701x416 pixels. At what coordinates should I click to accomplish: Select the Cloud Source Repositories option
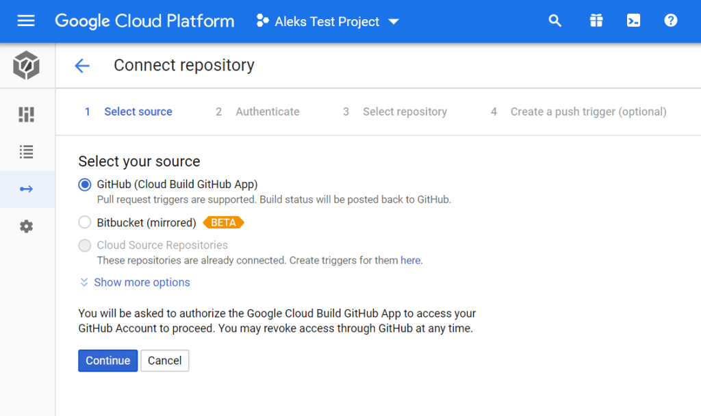pyautogui.click(x=84, y=245)
